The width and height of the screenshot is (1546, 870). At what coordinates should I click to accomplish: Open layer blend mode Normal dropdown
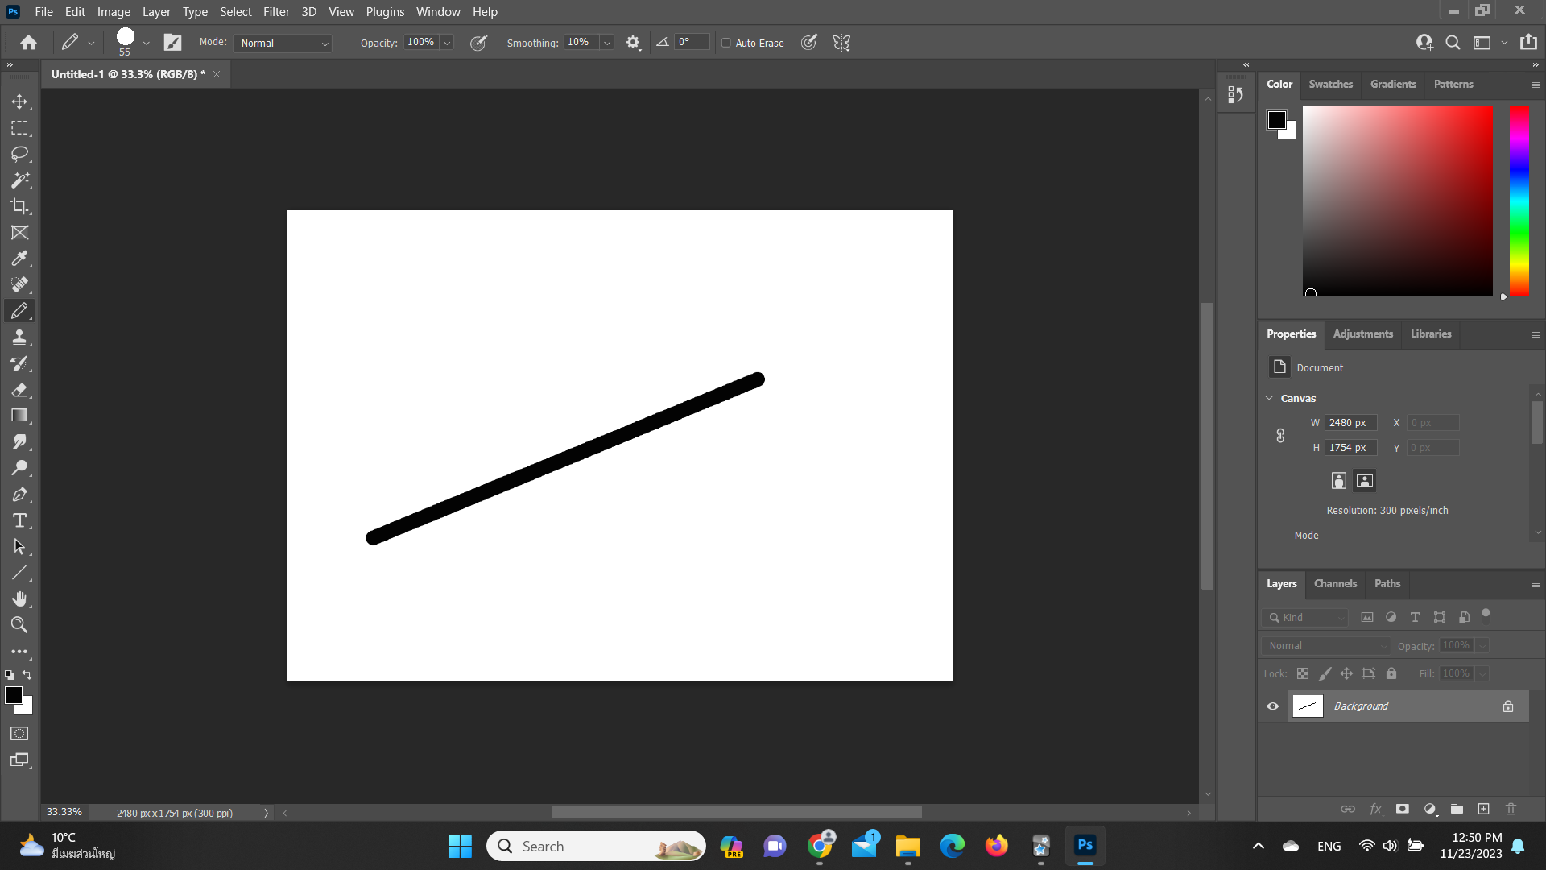click(x=1327, y=646)
